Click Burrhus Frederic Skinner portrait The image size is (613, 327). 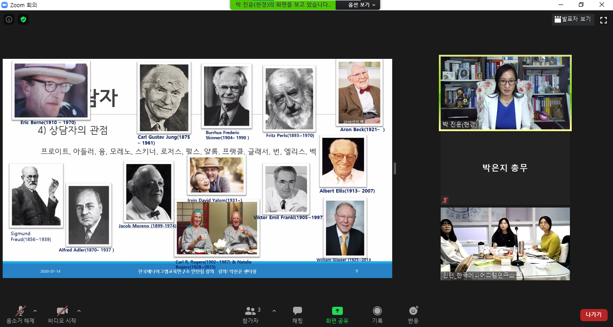click(x=226, y=96)
